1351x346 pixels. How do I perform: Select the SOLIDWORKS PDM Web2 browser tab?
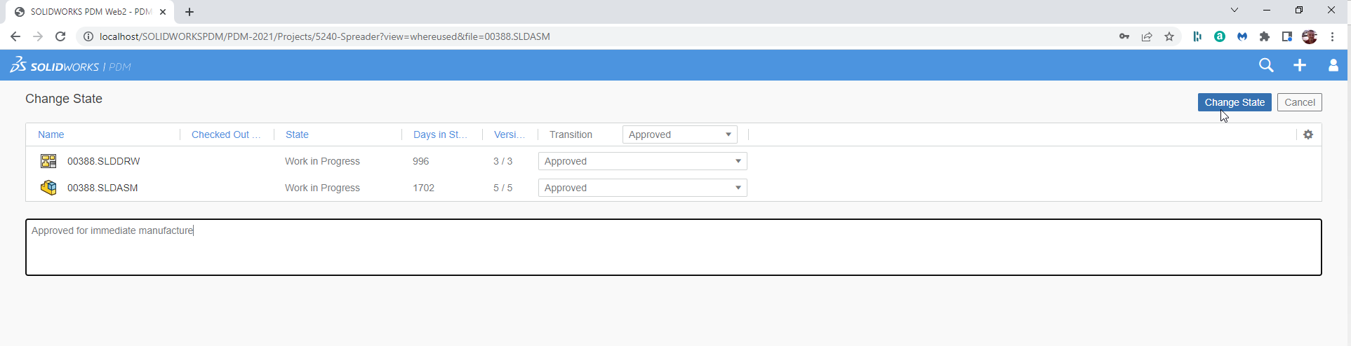pyautogui.click(x=90, y=12)
